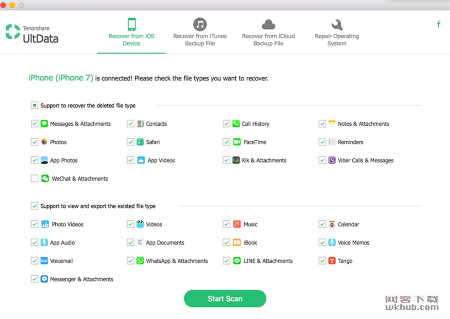Enable the WeChat & Attachments checkbox

pyautogui.click(x=34, y=179)
